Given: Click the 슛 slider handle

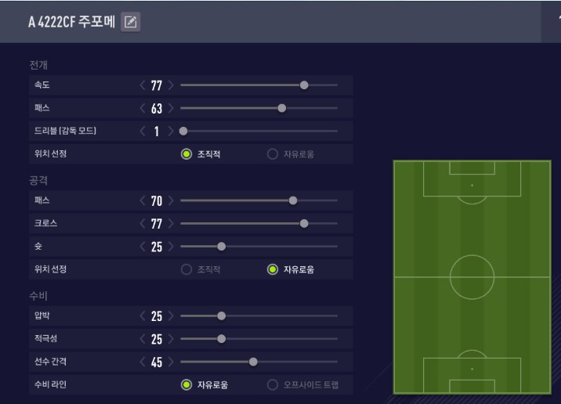Looking at the screenshot, I should pos(221,247).
